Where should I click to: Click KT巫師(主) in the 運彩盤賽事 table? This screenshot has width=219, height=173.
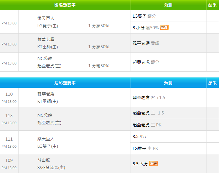[x=48, y=101]
